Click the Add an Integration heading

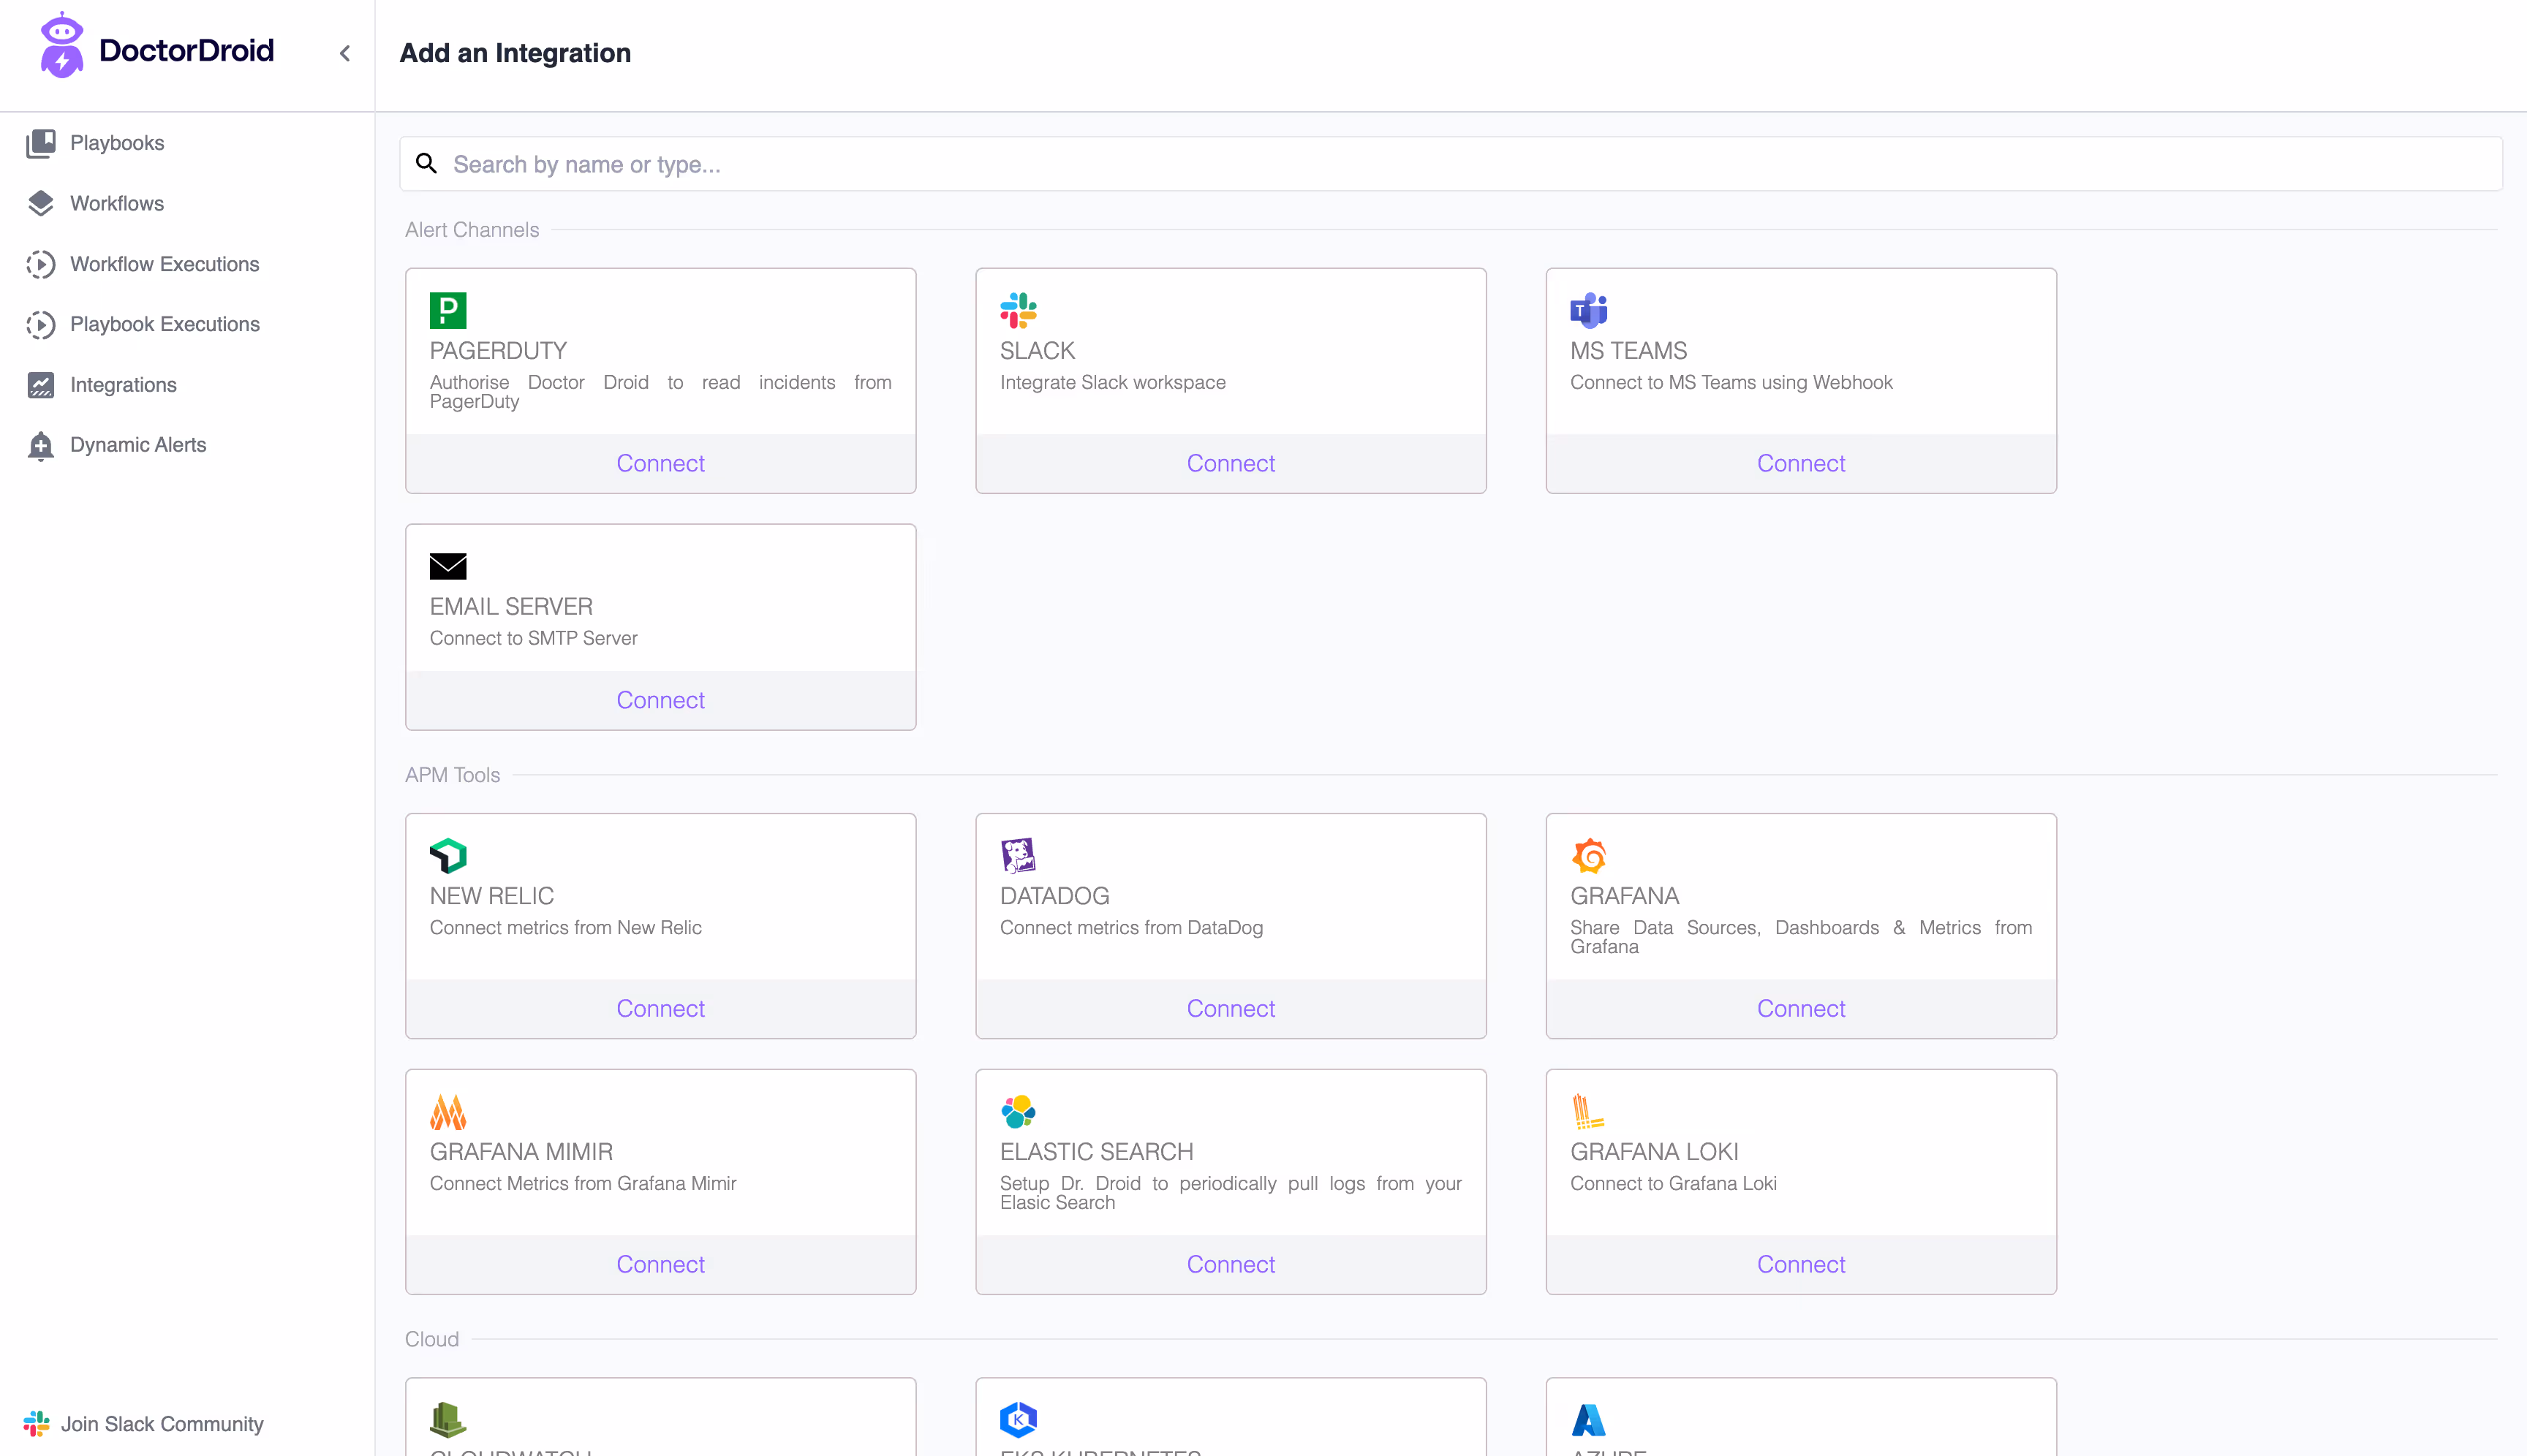[515, 53]
